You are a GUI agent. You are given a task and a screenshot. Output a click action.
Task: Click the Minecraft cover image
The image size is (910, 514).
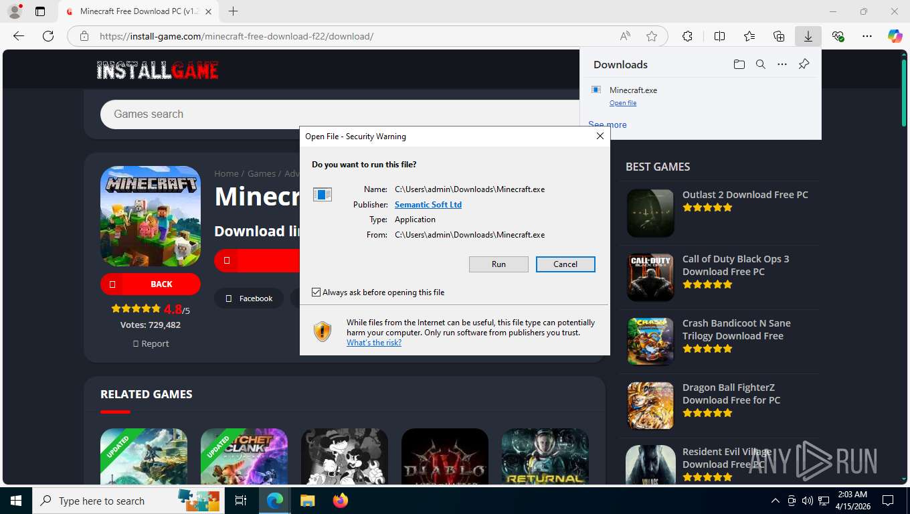[x=151, y=216]
